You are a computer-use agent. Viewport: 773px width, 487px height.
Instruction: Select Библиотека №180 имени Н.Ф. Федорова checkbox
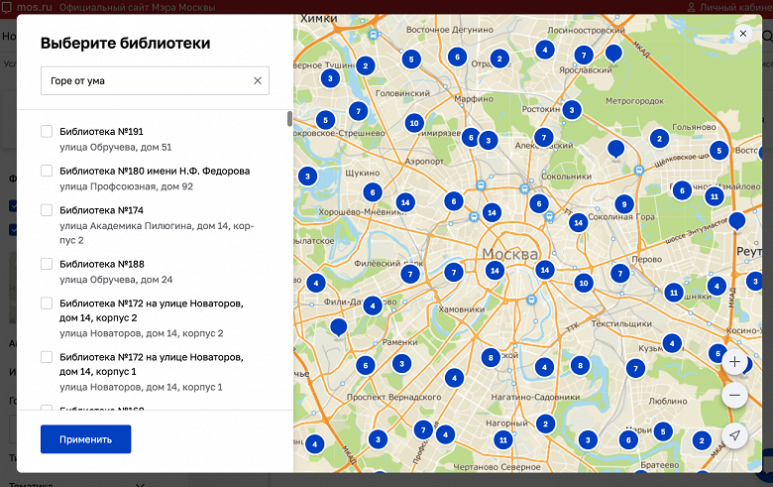coord(47,171)
